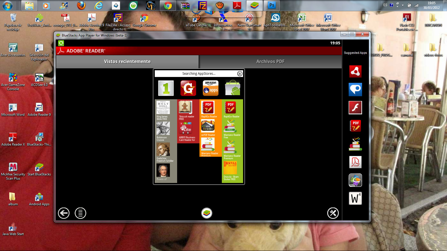Select the Robinson Crusoe book result
Image resolution: width=447 pixels, height=251 pixels.
[163, 131]
